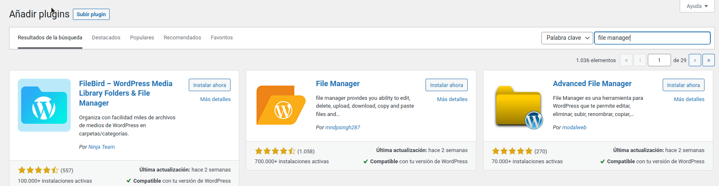The width and height of the screenshot is (719, 186).
Task: Open the Palabra clave search type dropdown
Action: point(567,38)
